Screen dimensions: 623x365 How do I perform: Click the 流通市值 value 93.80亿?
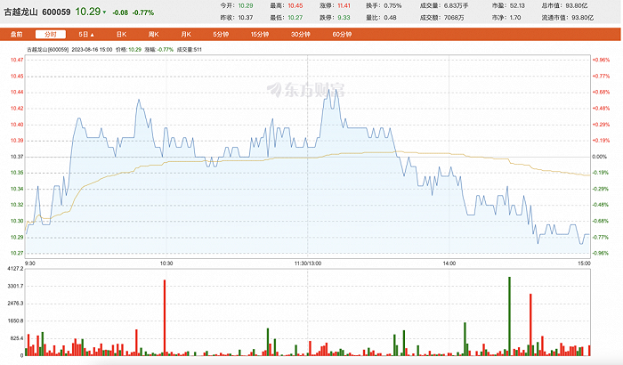tap(582, 18)
